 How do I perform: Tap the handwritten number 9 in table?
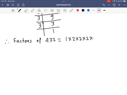click(x=52, y=17)
